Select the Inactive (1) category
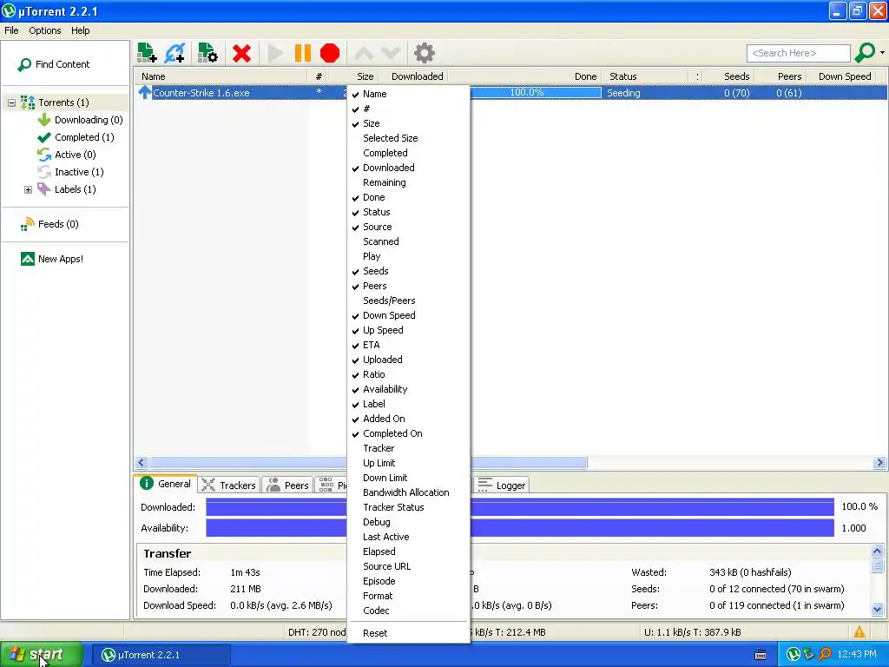889x667 pixels. tap(79, 172)
